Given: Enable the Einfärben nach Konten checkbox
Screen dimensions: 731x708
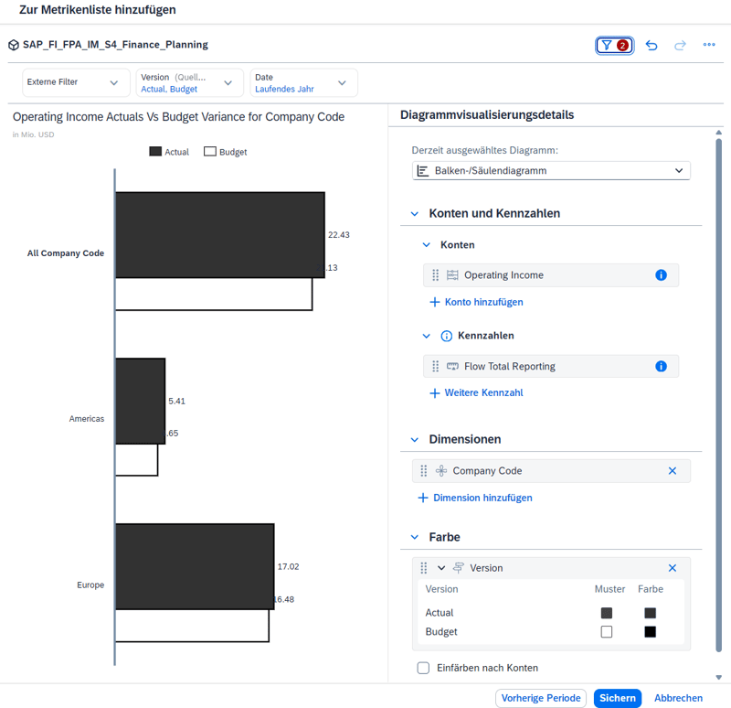Looking at the screenshot, I should [423, 668].
